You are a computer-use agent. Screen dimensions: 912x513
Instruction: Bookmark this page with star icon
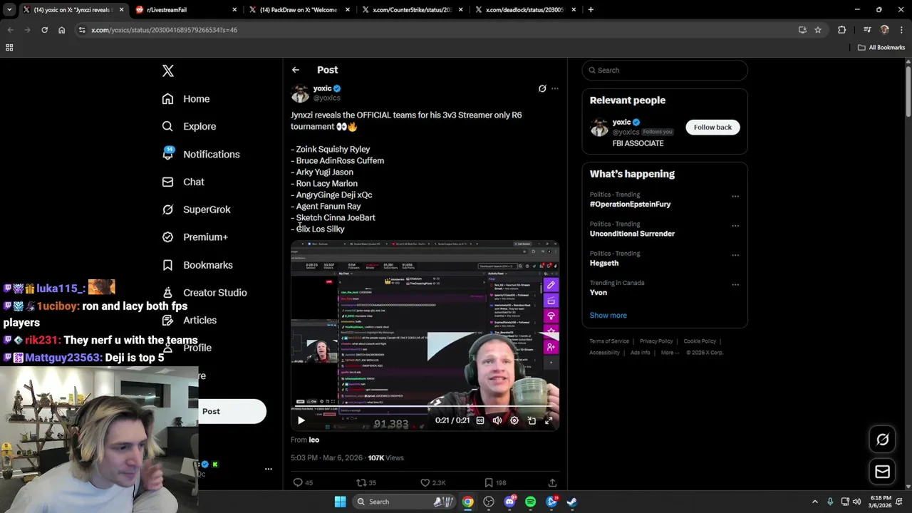pos(818,30)
